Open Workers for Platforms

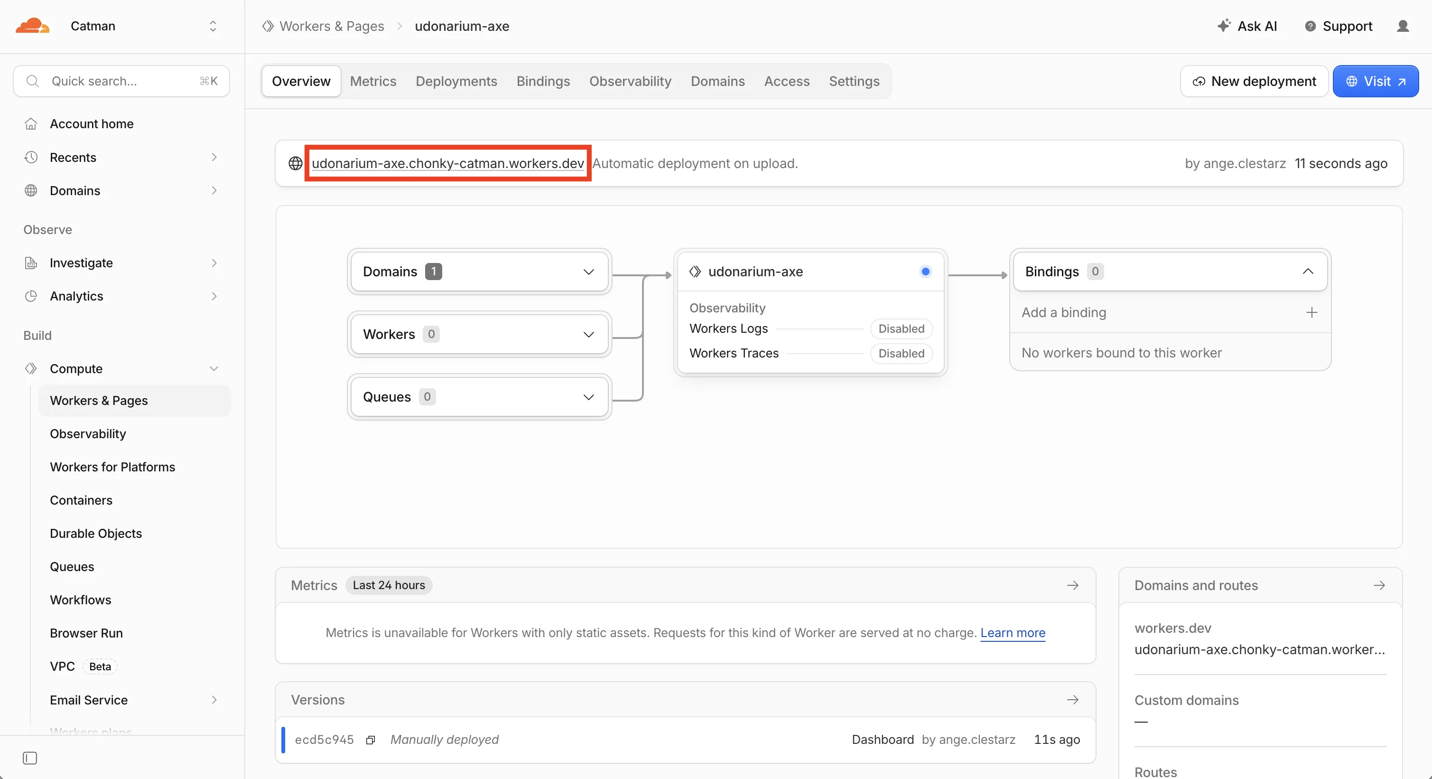(112, 467)
